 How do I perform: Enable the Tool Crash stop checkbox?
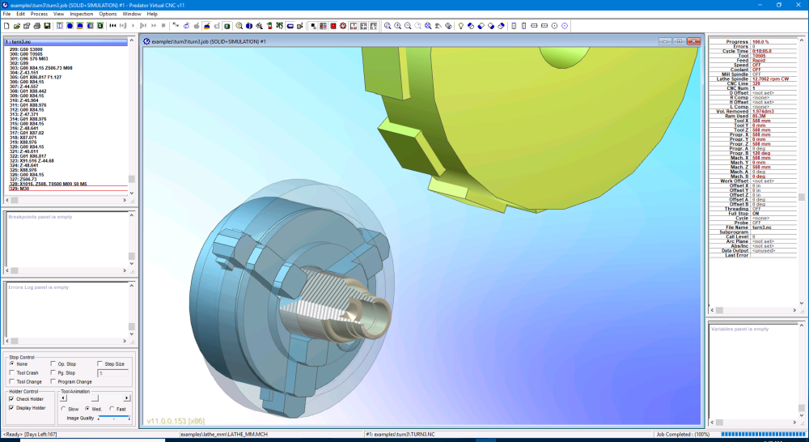pos(11,372)
